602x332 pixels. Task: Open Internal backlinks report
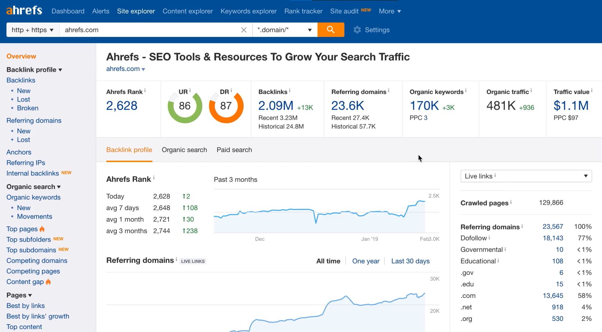(33, 173)
